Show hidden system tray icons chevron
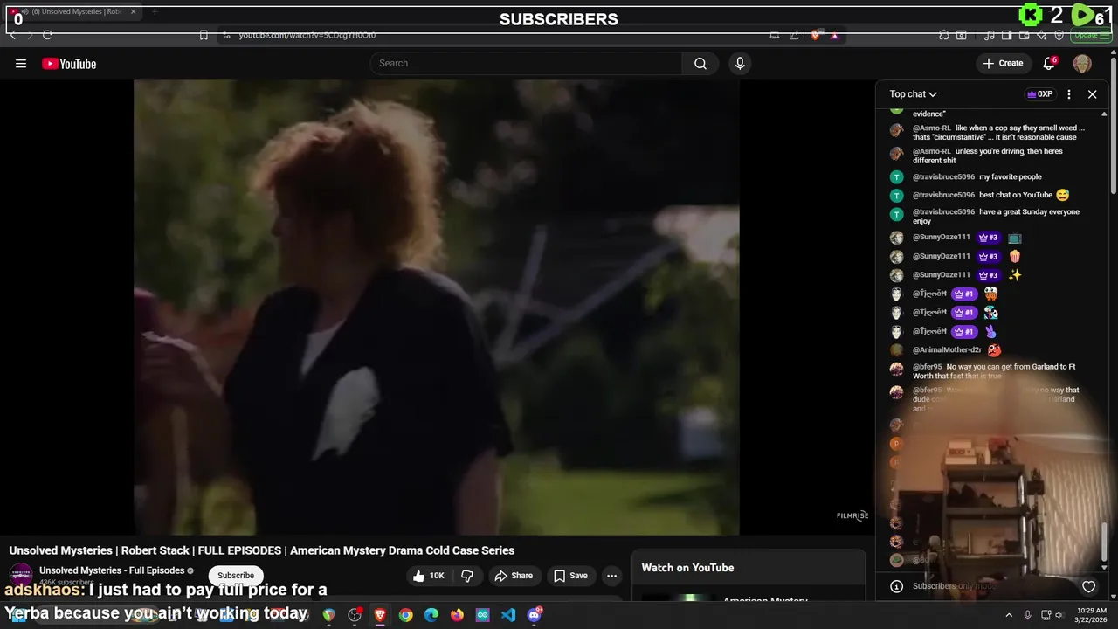Image resolution: width=1118 pixels, height=629 pixels. pyautogui.click(x=1009, y=615)
